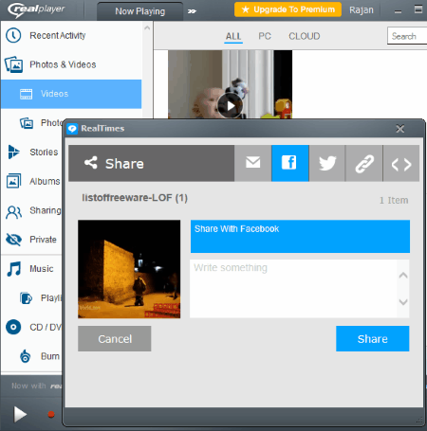Open the Playlists sidebar icon

click(x=26, y=297)
